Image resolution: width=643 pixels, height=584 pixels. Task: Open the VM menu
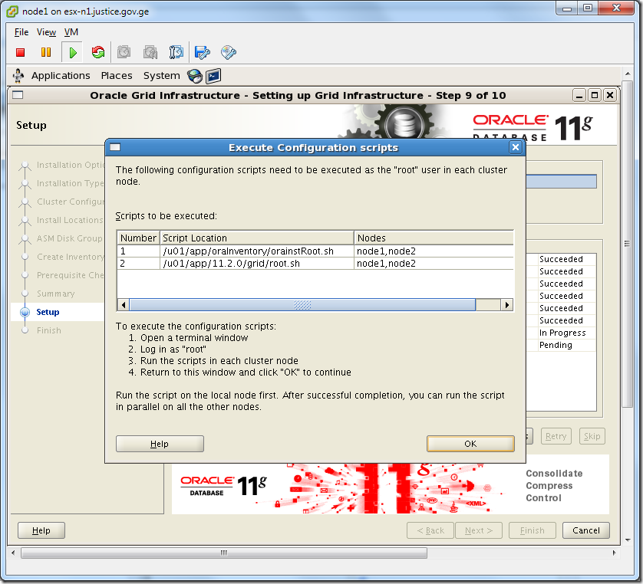click(x=71, y=32)
